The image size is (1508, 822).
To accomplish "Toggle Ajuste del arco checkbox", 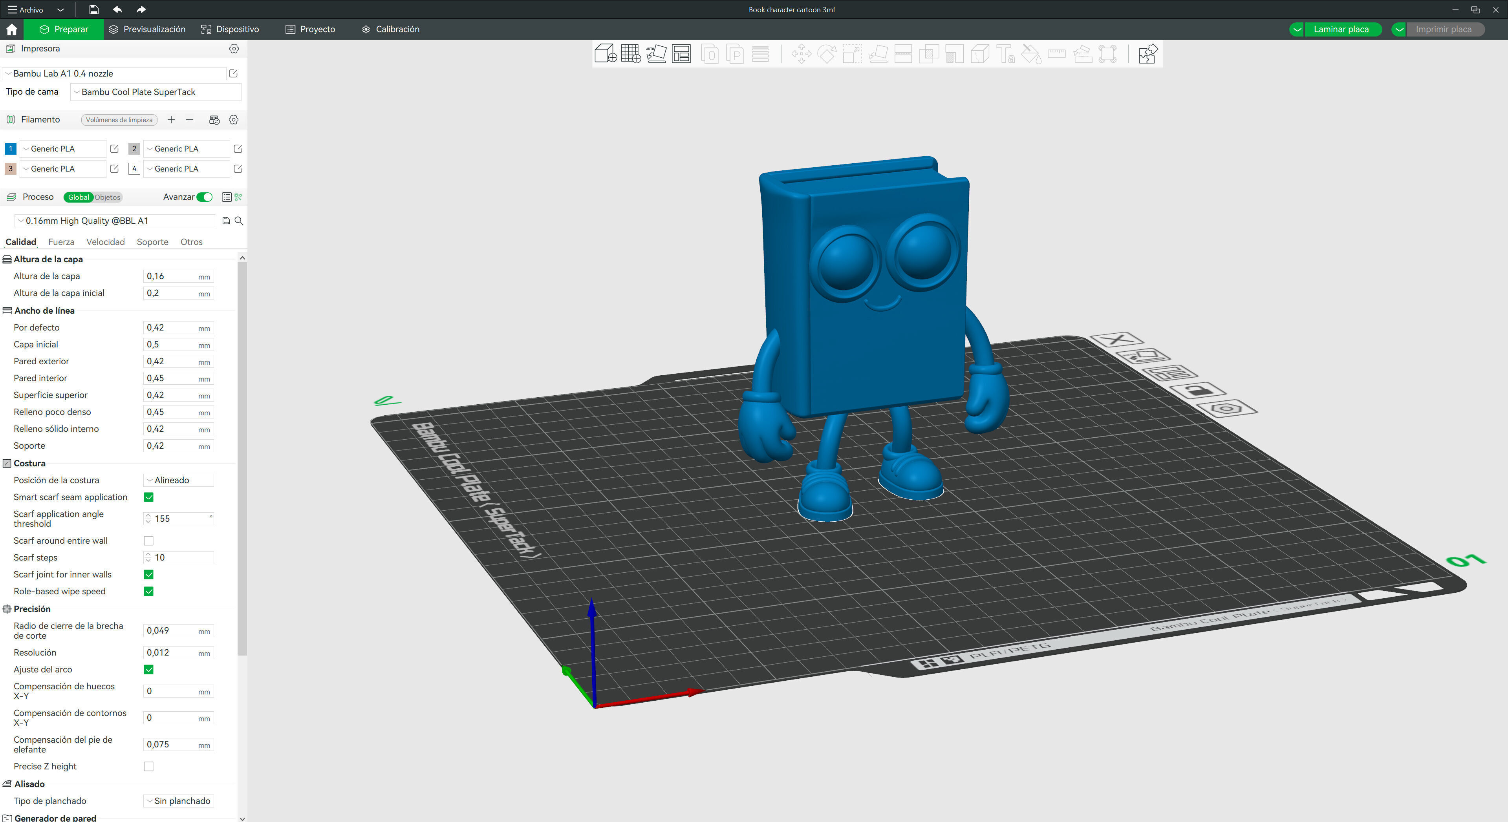I will (x=149, y=670).
